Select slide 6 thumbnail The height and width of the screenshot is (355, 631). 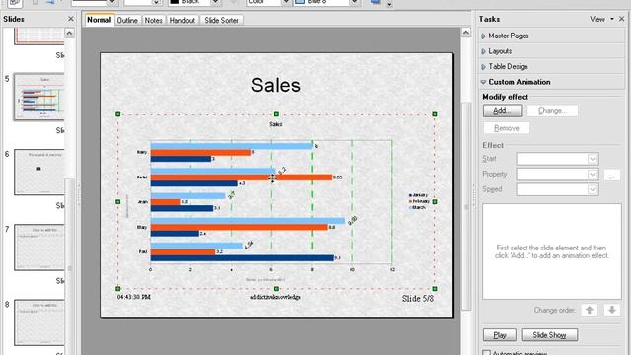(39, 172)
